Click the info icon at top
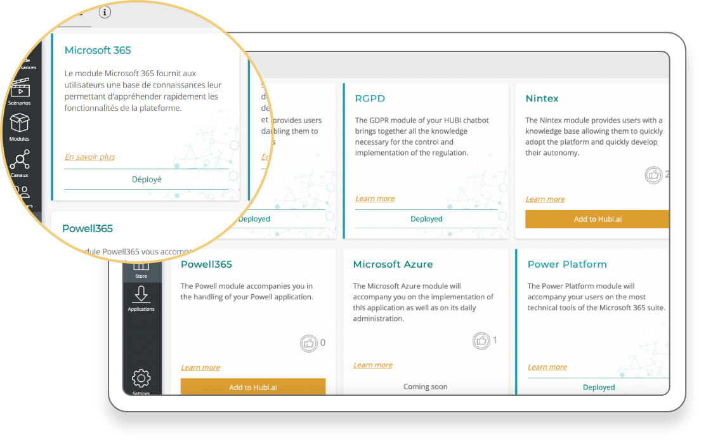Image resolution: width=706 pixels, height=444 pixels. (105, 12)
